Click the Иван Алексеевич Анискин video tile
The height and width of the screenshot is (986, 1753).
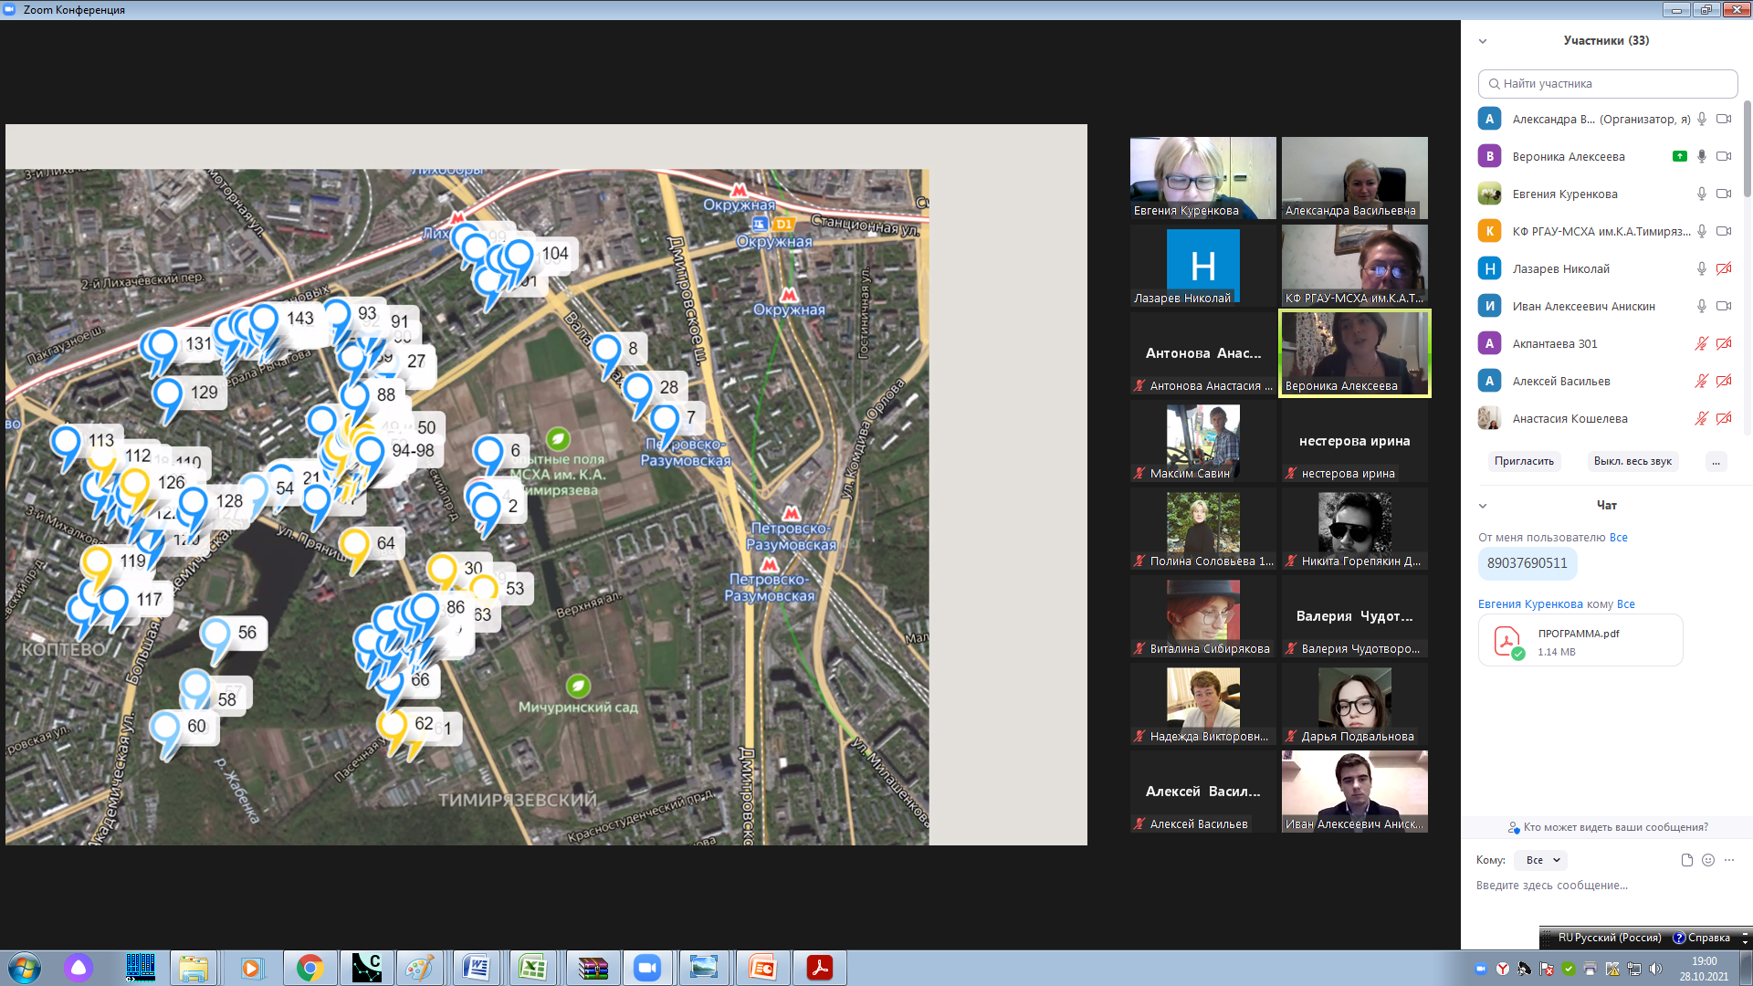[1355, 792]
